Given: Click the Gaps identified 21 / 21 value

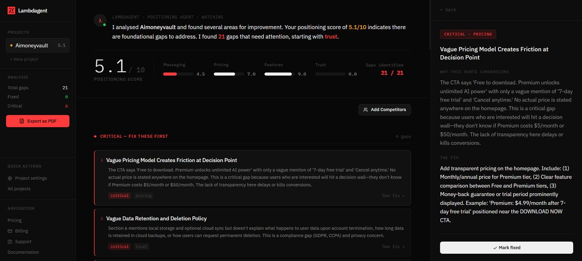Looking at the screenshot, I should [x=392, y=73].
